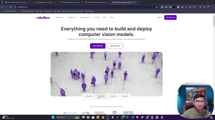This screenshot has width=215, height=120.
Task: Open the iNeuron bookmark folder
Action: tap(49, 11)
